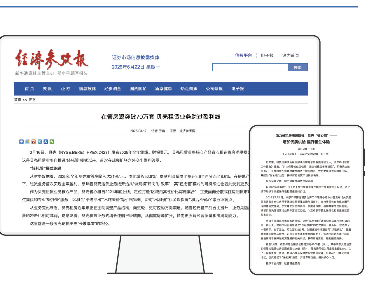Open 热点聚焦 navigation item
Viewport: 388px width, 283px height.
tap(189, 89)
